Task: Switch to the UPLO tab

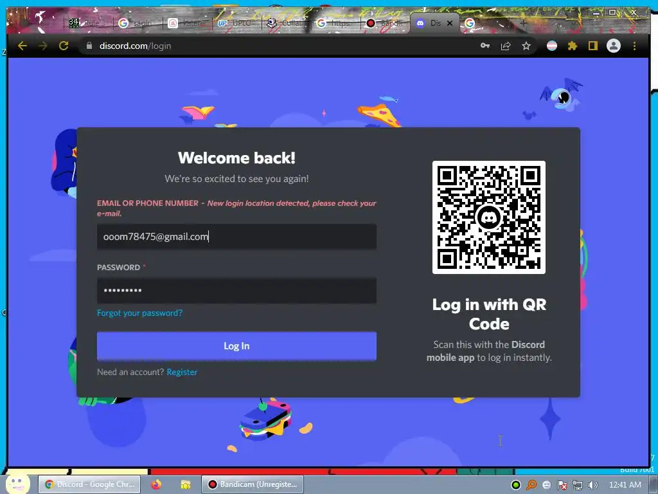Action: point(236,23)
